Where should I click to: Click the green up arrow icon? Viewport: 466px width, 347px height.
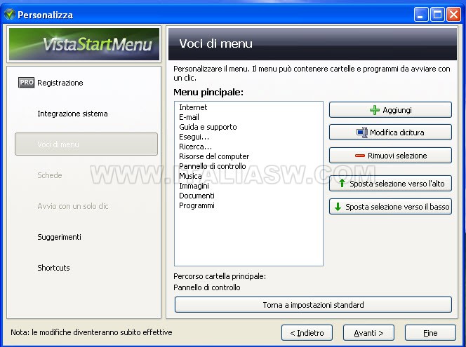(342, 184)
